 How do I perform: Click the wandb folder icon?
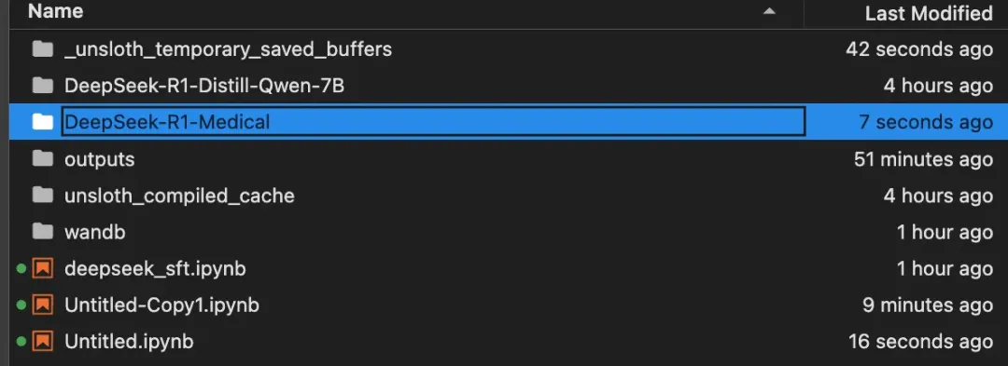click(42, 232)
